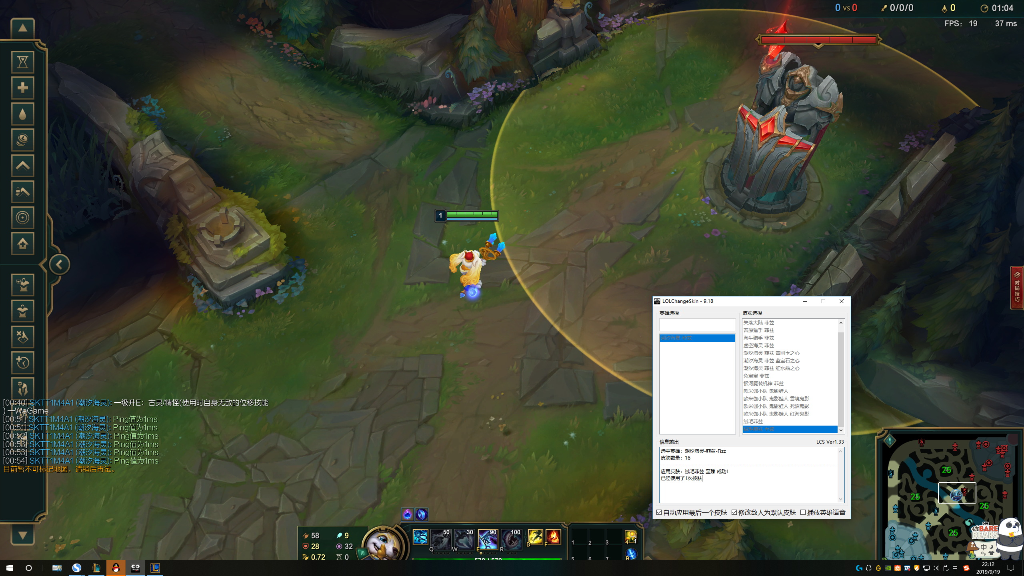Click the revive clock-arrow icon in left toolbar
This screenshot has width=1024, height=576.
coord(23,363)
